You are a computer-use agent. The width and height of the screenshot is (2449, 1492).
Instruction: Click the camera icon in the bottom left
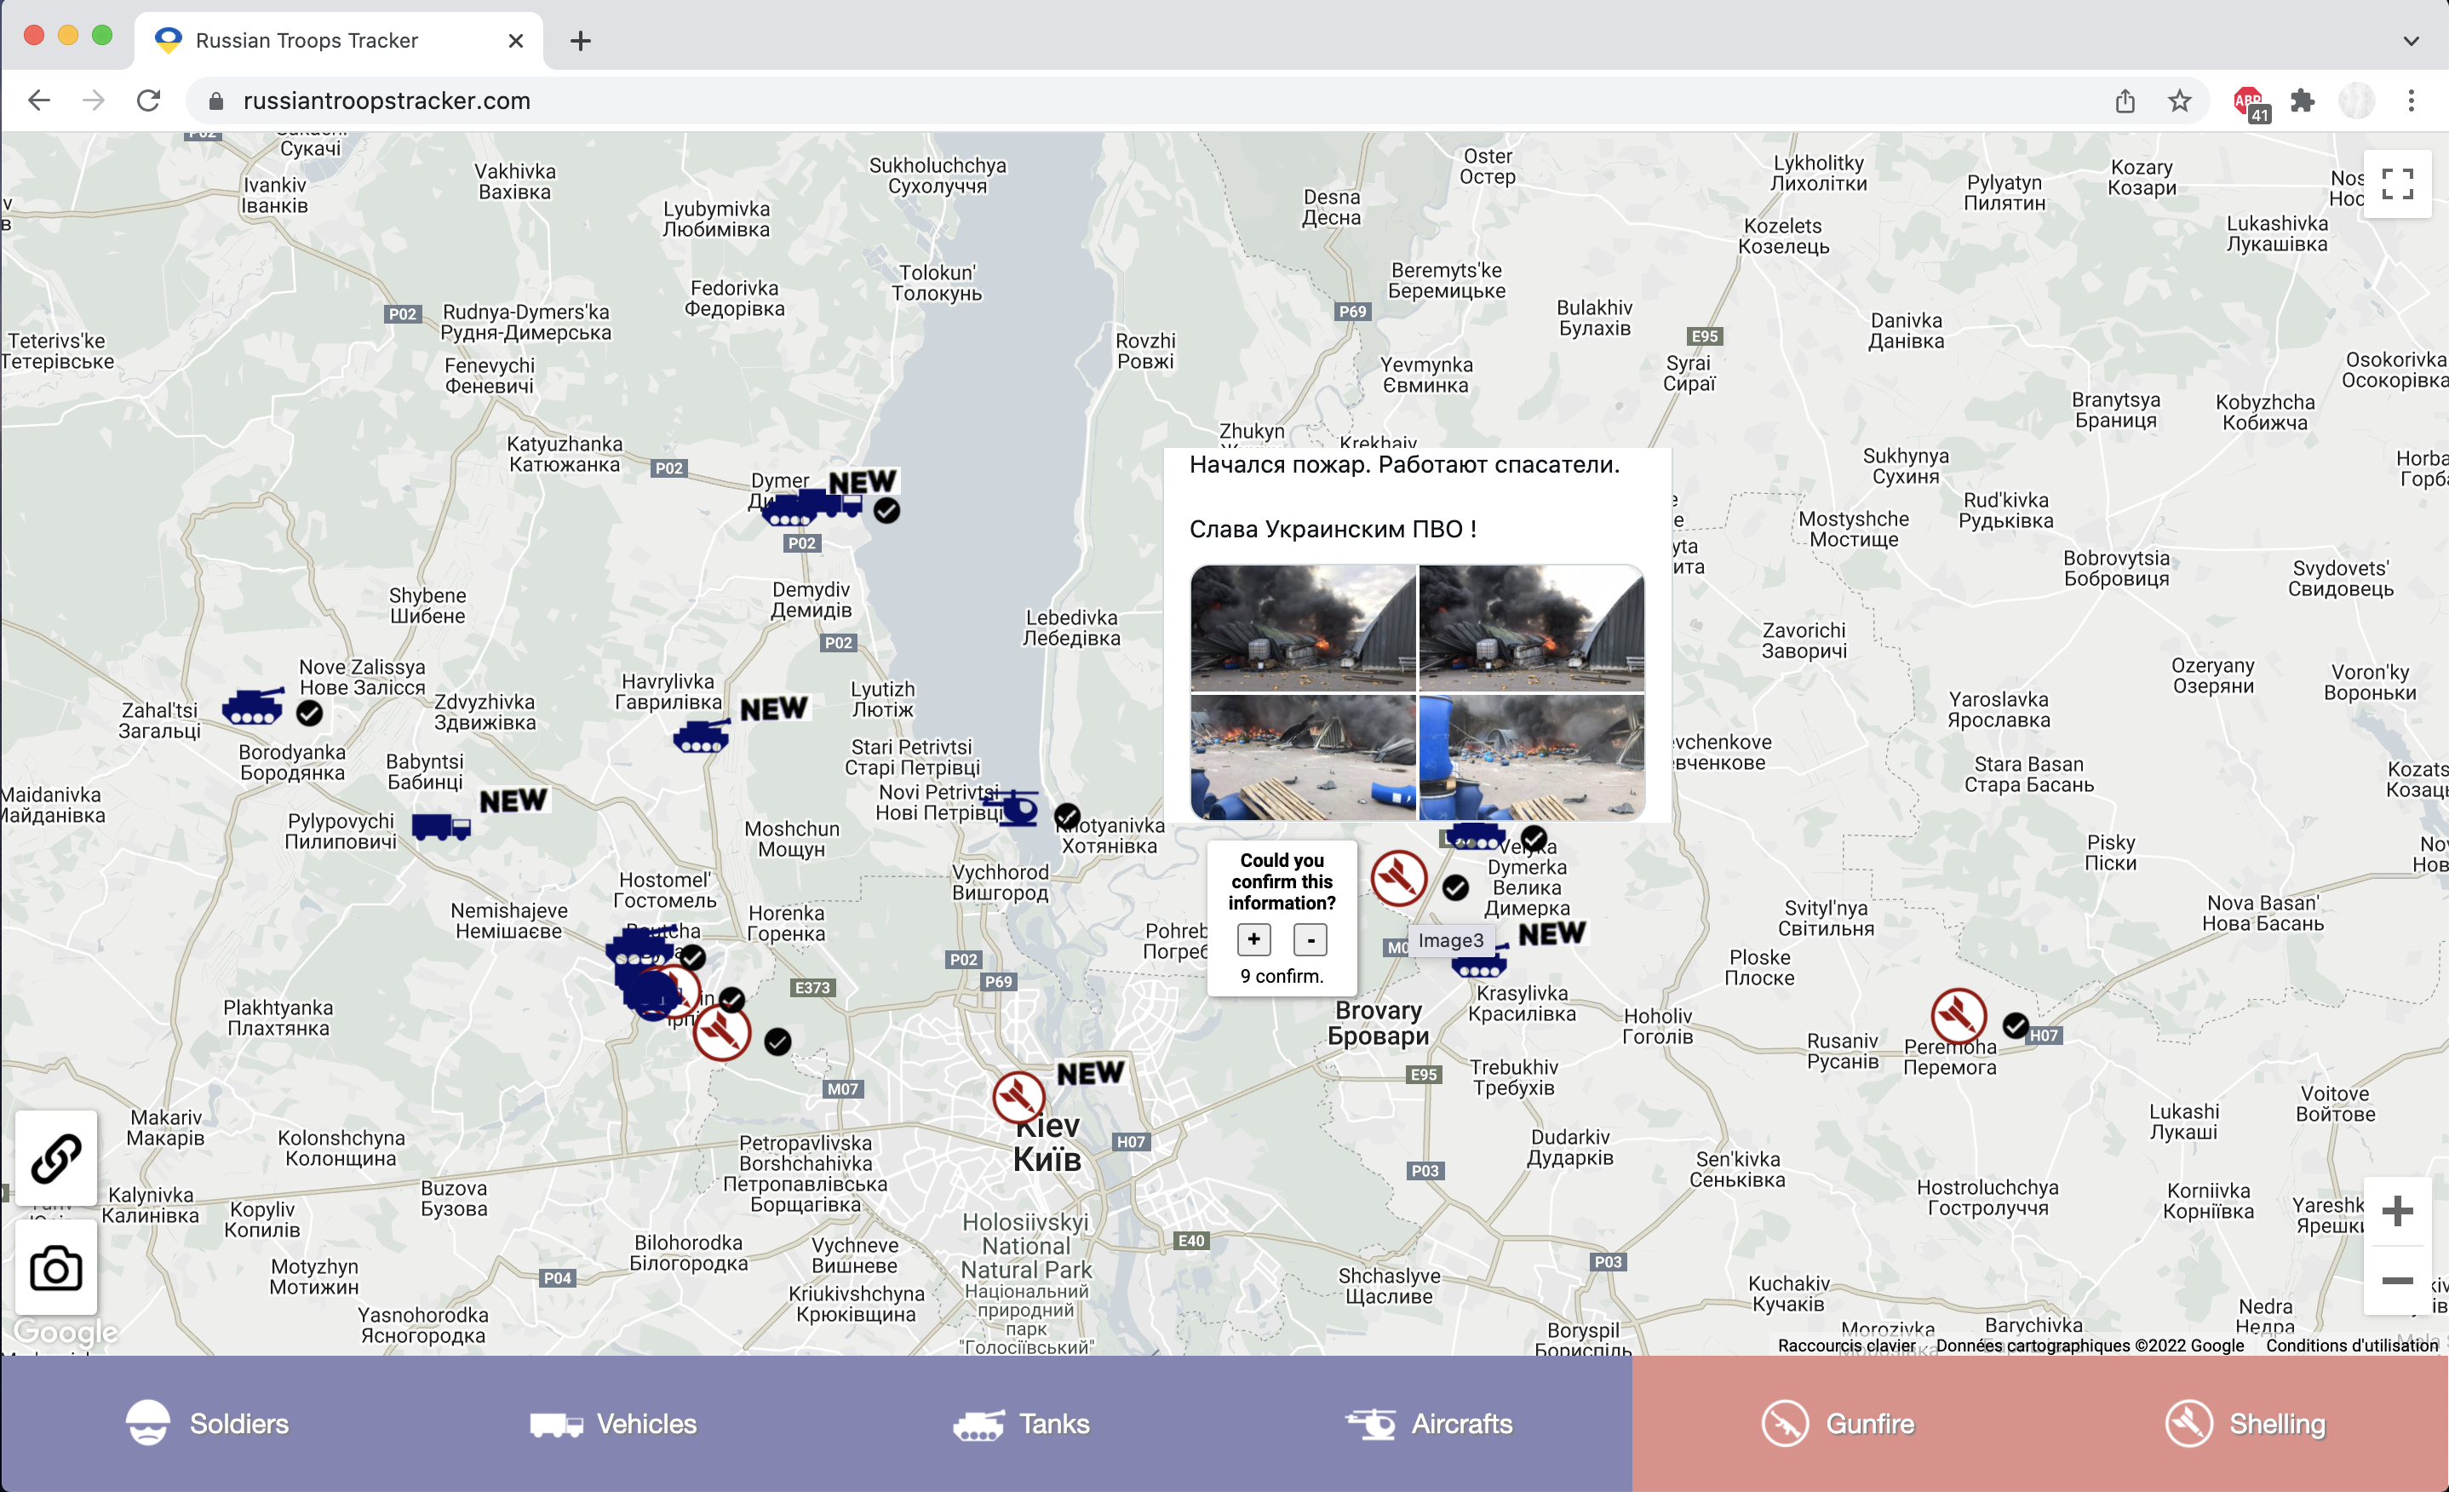[x=55, y=1267]
